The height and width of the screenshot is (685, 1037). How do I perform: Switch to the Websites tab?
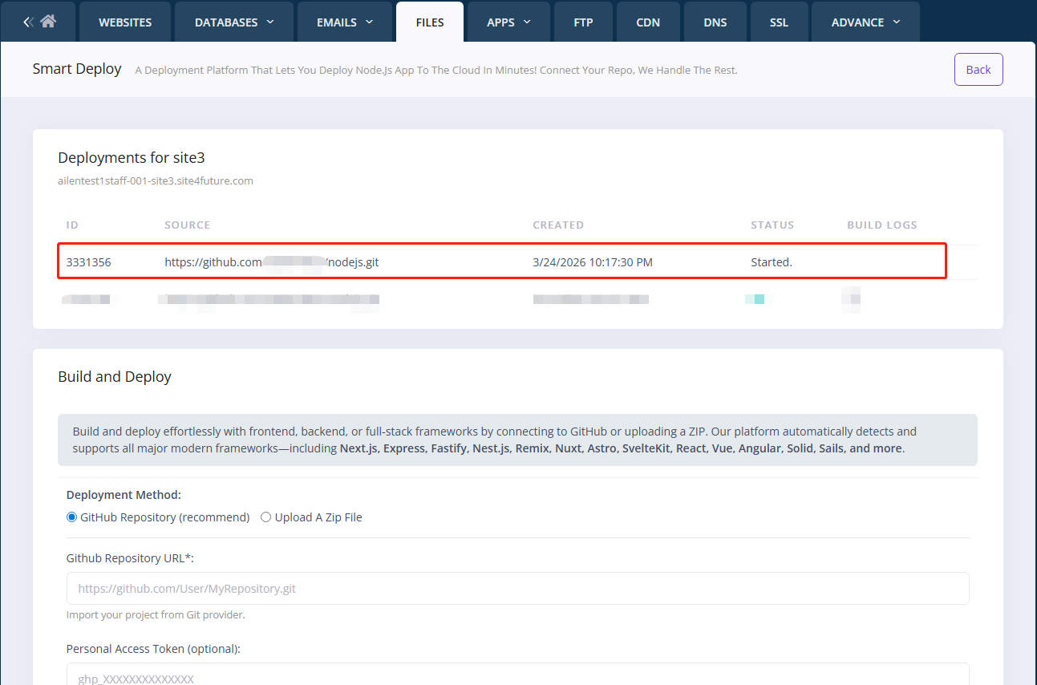125,22
